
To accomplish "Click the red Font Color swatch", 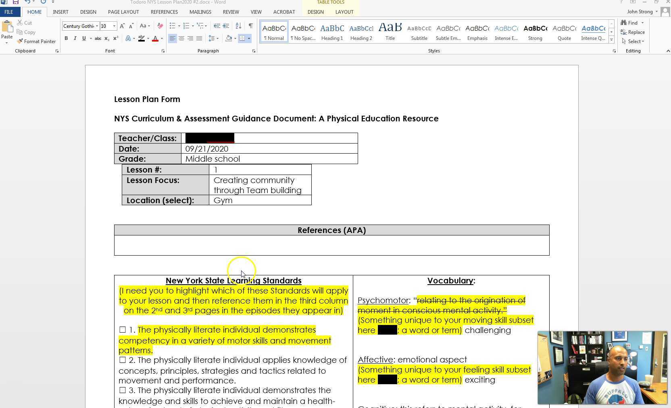I will (155, 38).
